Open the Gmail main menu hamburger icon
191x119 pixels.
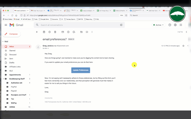click(6, 25)
